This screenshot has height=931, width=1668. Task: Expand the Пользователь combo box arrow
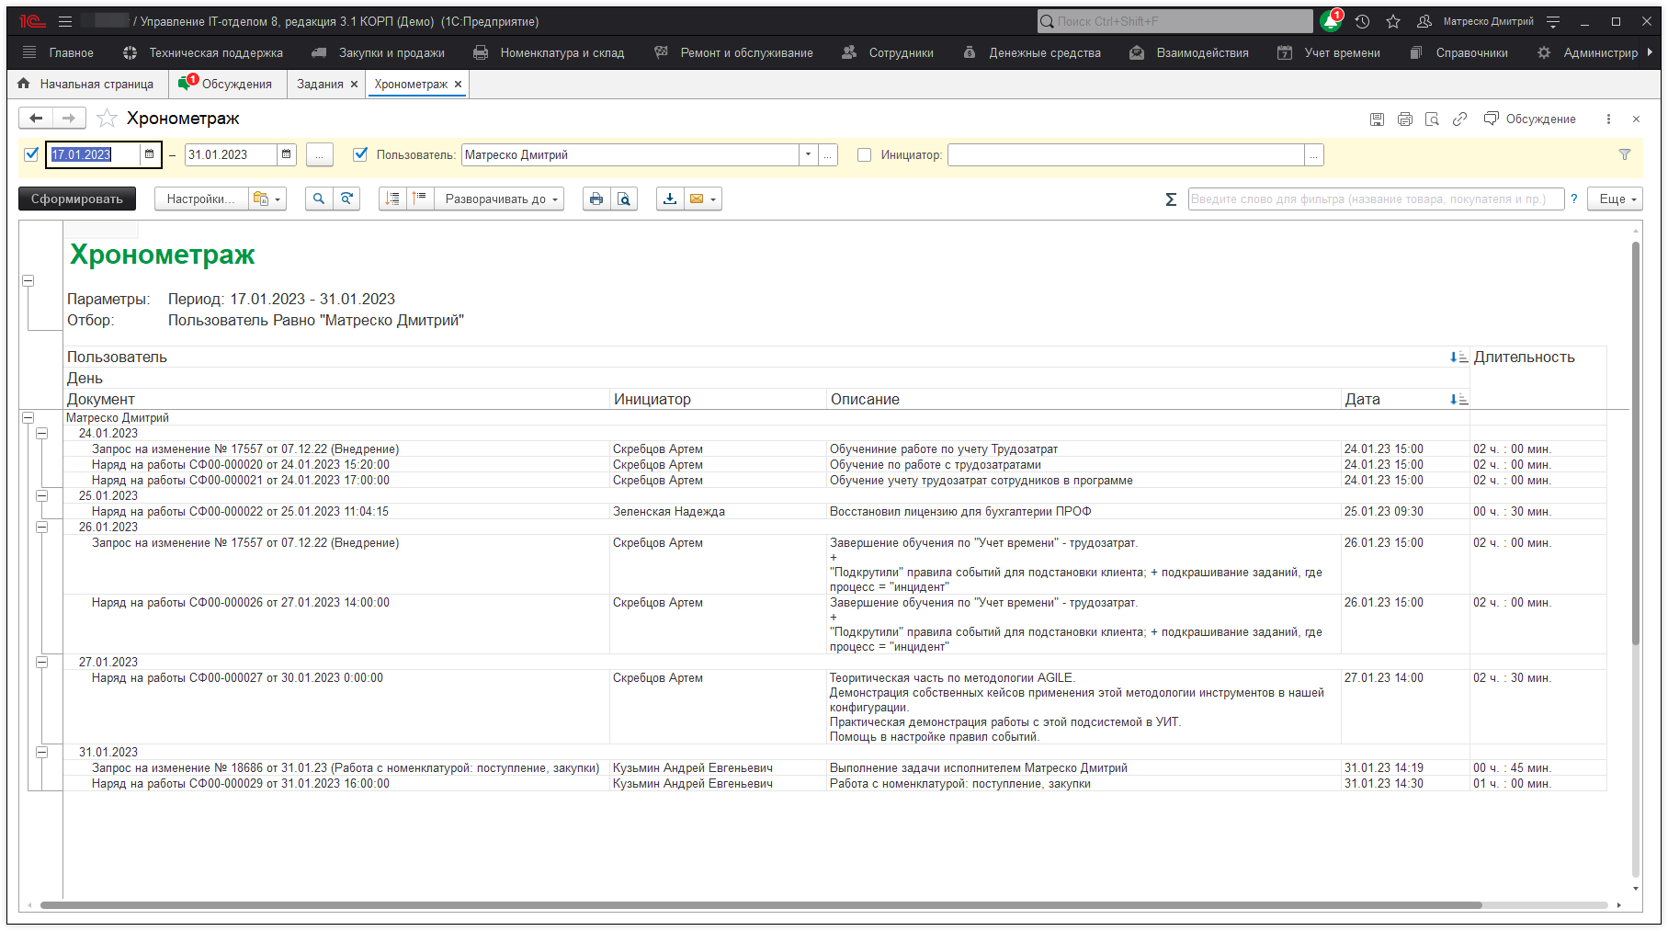point(808,155)
